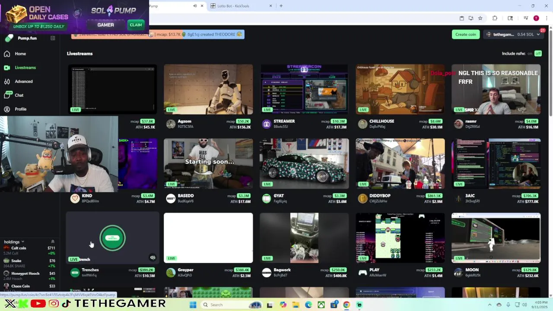553x311 pixels.
Task: Show hidden system tray icons chevron
Action: pyautogui.click(x=489, y=305)
